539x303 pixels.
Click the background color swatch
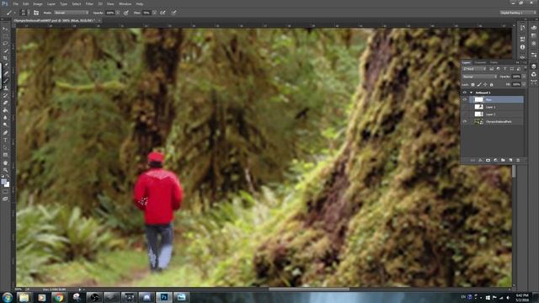(x=7, y=184)
